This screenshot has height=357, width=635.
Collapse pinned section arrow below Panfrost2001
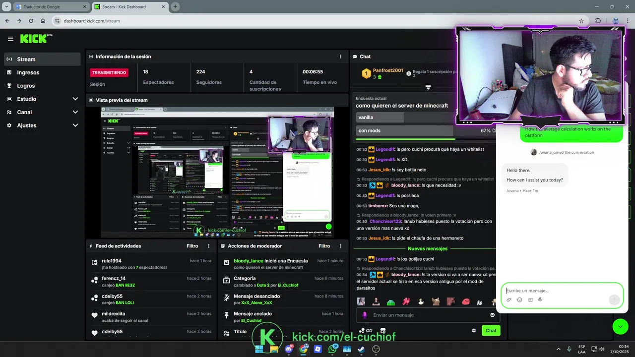tap(428, 87)
